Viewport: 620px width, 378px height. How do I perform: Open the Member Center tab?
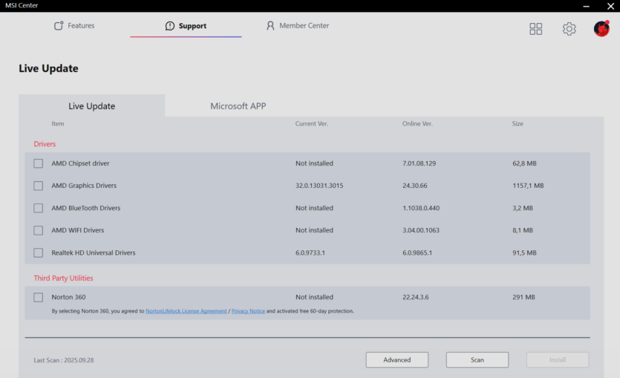pos(297,26)
